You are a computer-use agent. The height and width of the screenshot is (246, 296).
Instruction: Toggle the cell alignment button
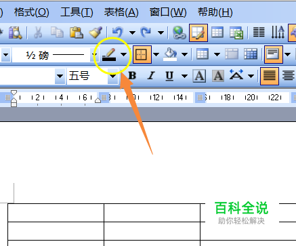[x=274, y=54]
